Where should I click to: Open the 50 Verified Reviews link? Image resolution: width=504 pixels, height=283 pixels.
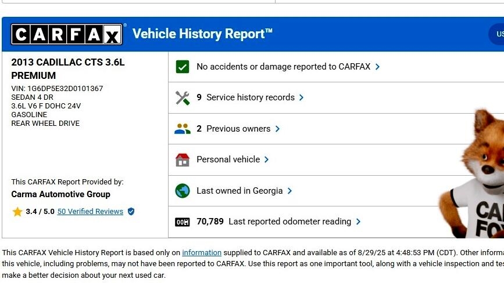90,212
